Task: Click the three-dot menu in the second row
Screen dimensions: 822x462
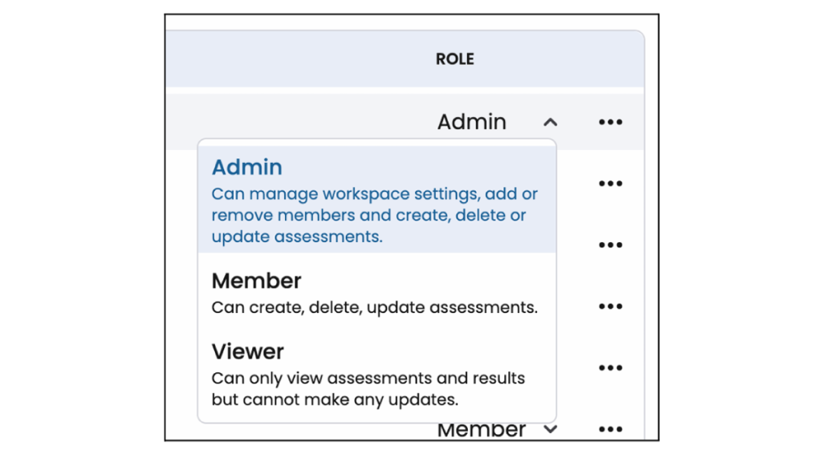Action: click(610, 184)
